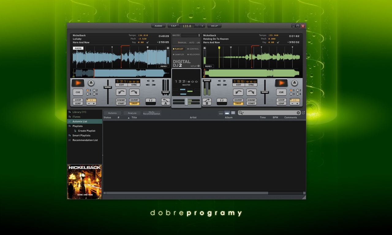Image resolution: width=392 pixels, height=235 pixels.
Task: Toggle deck A headphone monitoring
Action: coord(151,102)
